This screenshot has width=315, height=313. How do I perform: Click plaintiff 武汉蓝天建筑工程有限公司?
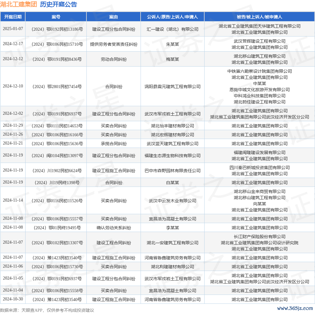point(172,144)
